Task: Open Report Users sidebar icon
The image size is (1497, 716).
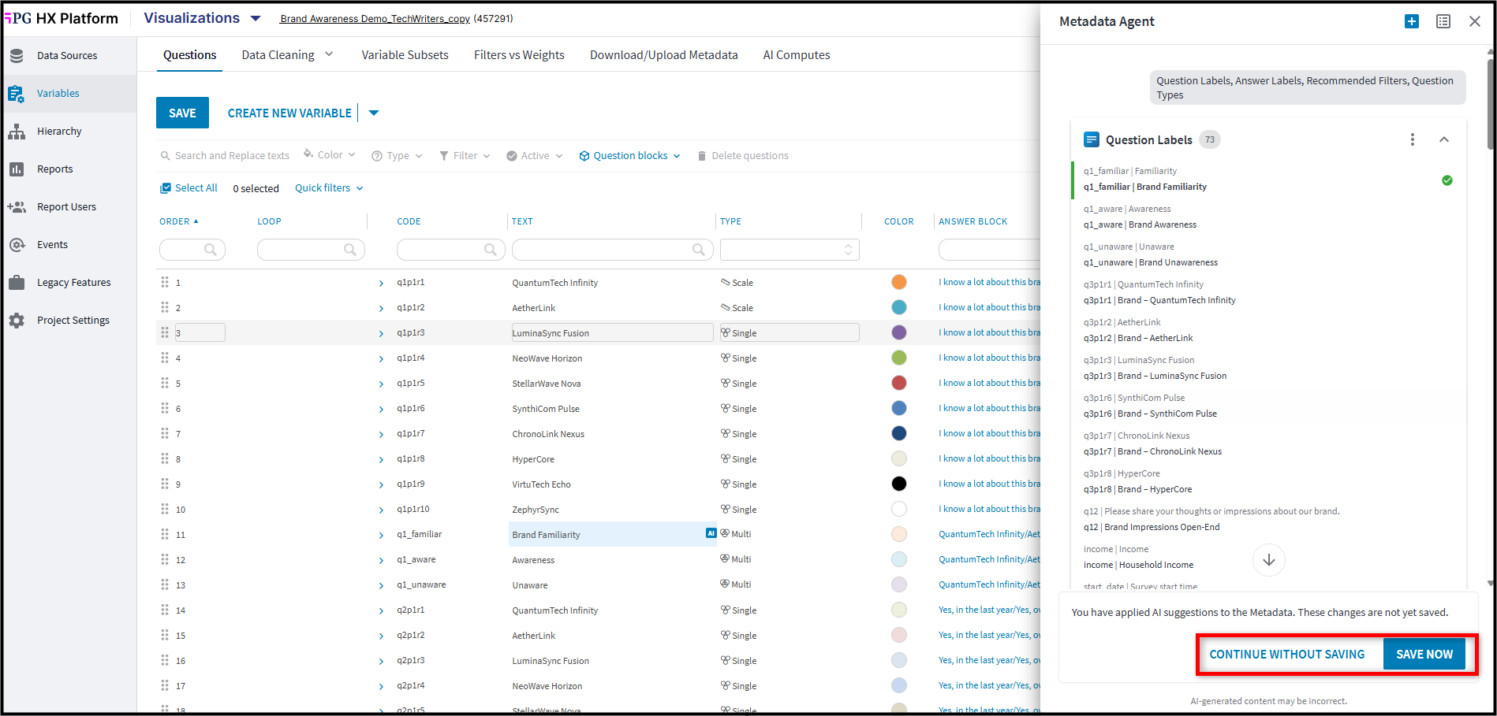Action: pyautogui.click(x=17, y=207)
